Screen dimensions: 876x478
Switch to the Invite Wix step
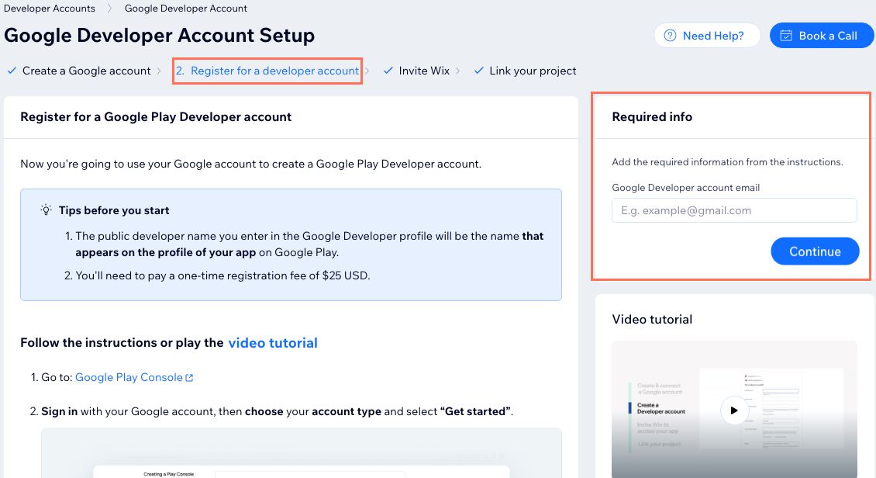click(424, 71)
